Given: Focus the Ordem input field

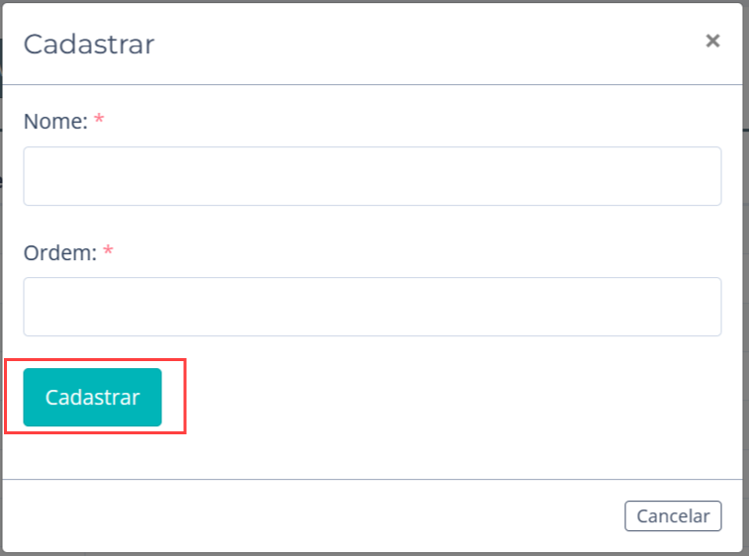Looking at the screenshot, I should [x=372, y=307].
